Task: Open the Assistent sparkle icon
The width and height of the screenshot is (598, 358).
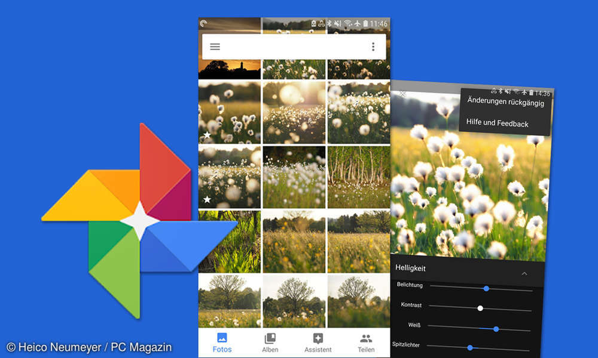Action: point(318,338)
